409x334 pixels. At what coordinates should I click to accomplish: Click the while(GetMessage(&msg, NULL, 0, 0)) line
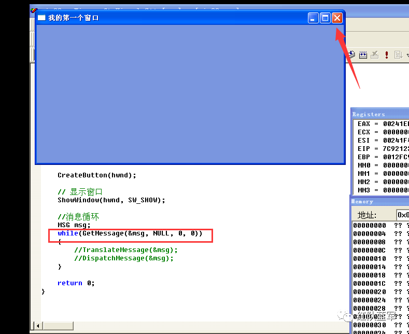point(130,233)
